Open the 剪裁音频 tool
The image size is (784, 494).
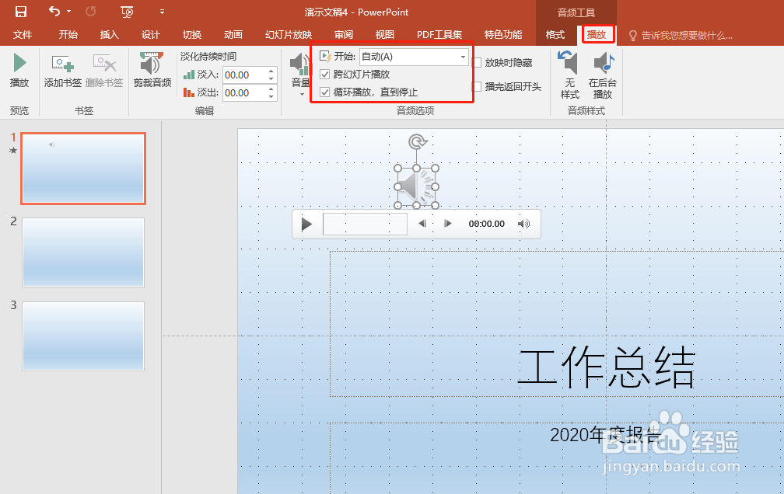(x=152, y=71)
